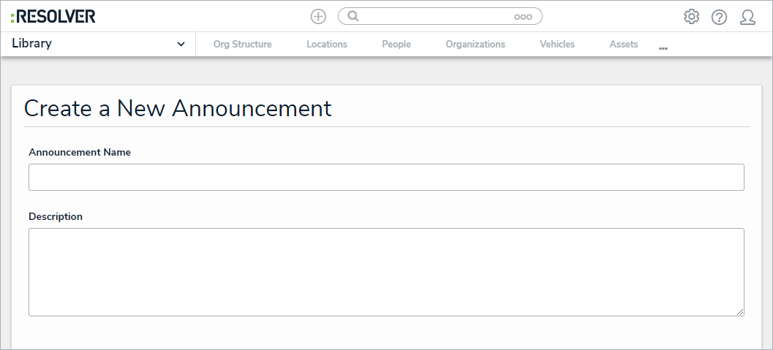The height and width of the screenshot is (350, 773).
Task: Expand the Library dropdown chevron
Action: tap(181, 45)
